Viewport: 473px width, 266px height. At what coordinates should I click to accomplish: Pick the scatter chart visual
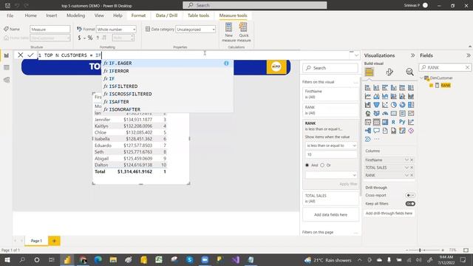(385, 105)
